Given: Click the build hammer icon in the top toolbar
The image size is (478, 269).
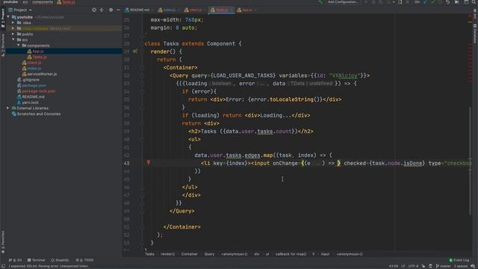Looking at the screenshot, I should coord(320,2).
